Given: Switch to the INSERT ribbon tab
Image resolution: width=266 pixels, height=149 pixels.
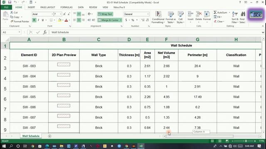Looking at the screenshot, I should click(x=31, y=7).
